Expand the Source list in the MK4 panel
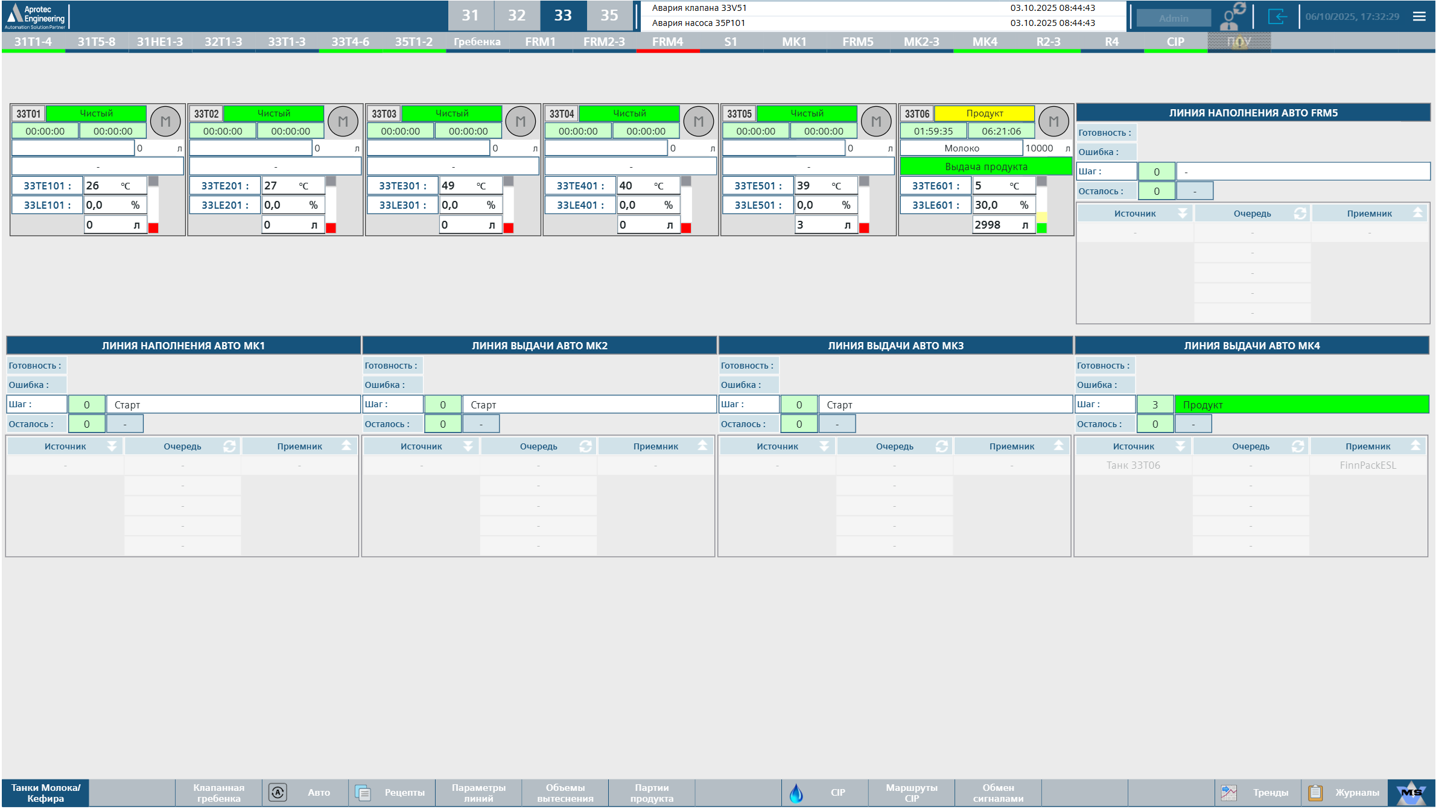Viewport: 1436px width, 809px height. click(1180, 446)
